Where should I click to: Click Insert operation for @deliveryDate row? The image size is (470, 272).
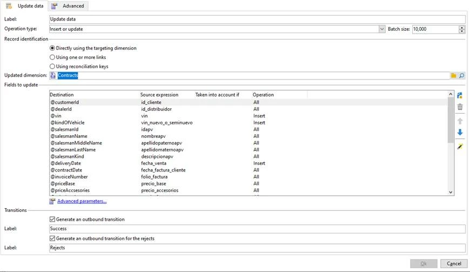point(259,163)
